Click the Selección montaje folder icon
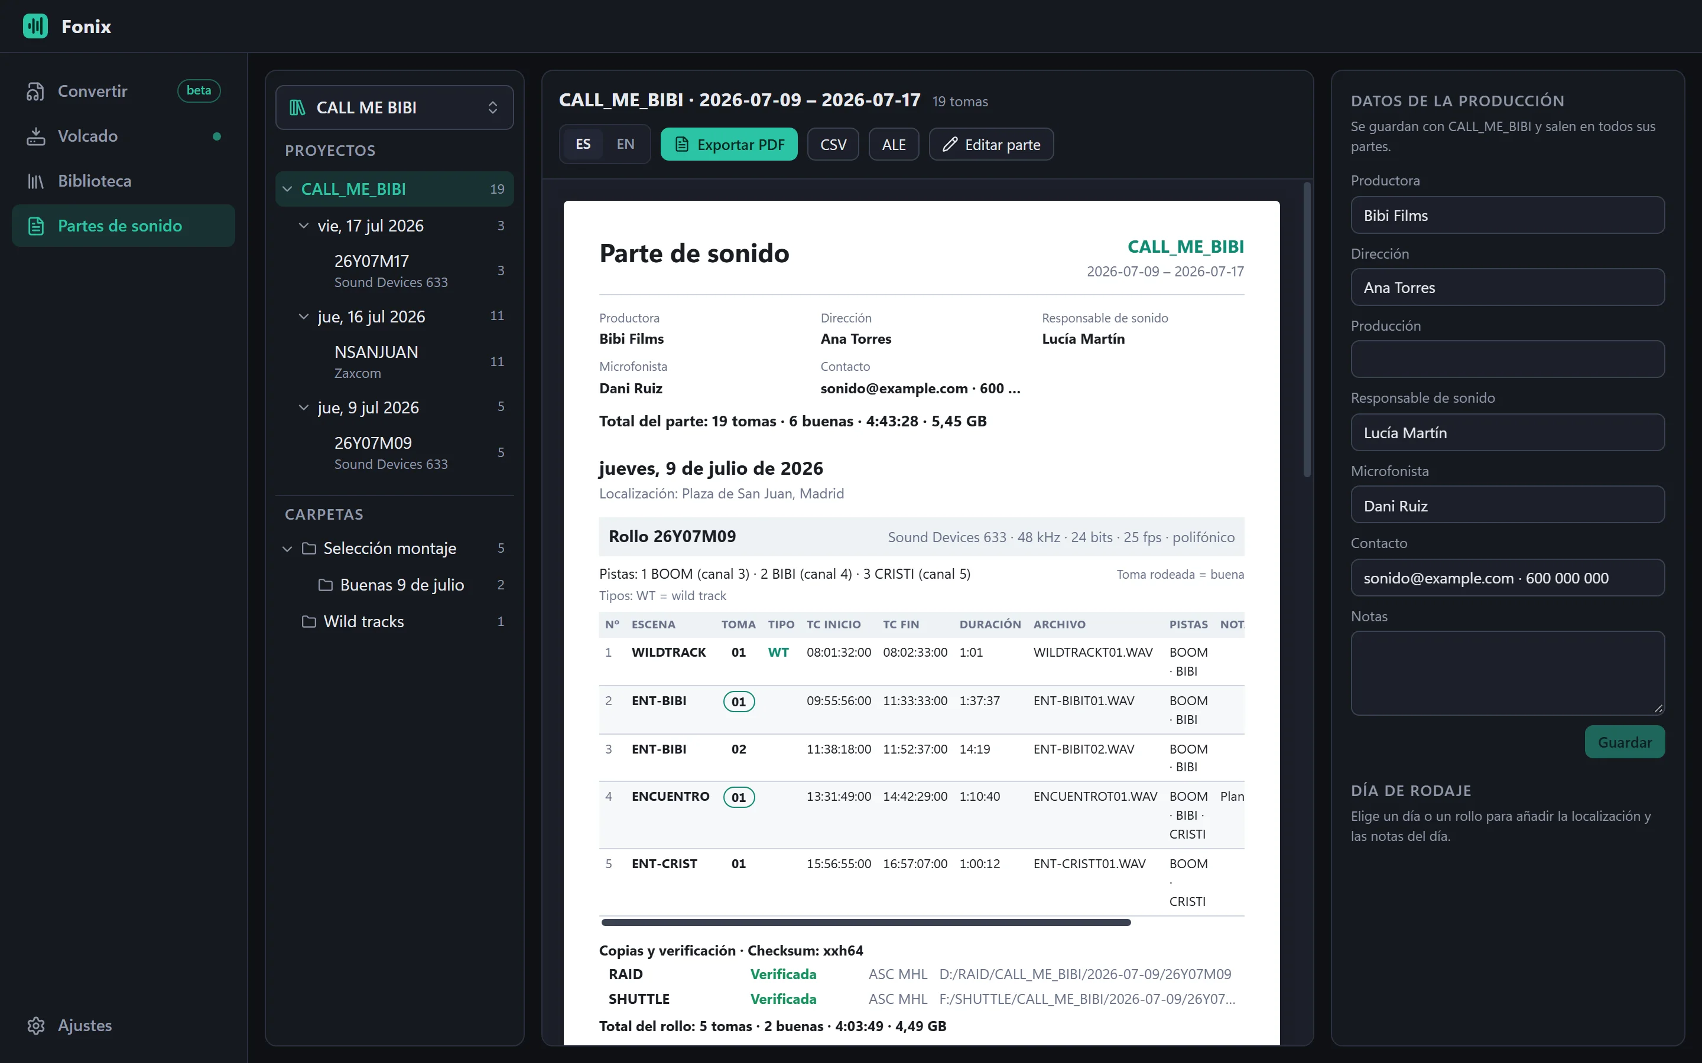 point(308,549)
